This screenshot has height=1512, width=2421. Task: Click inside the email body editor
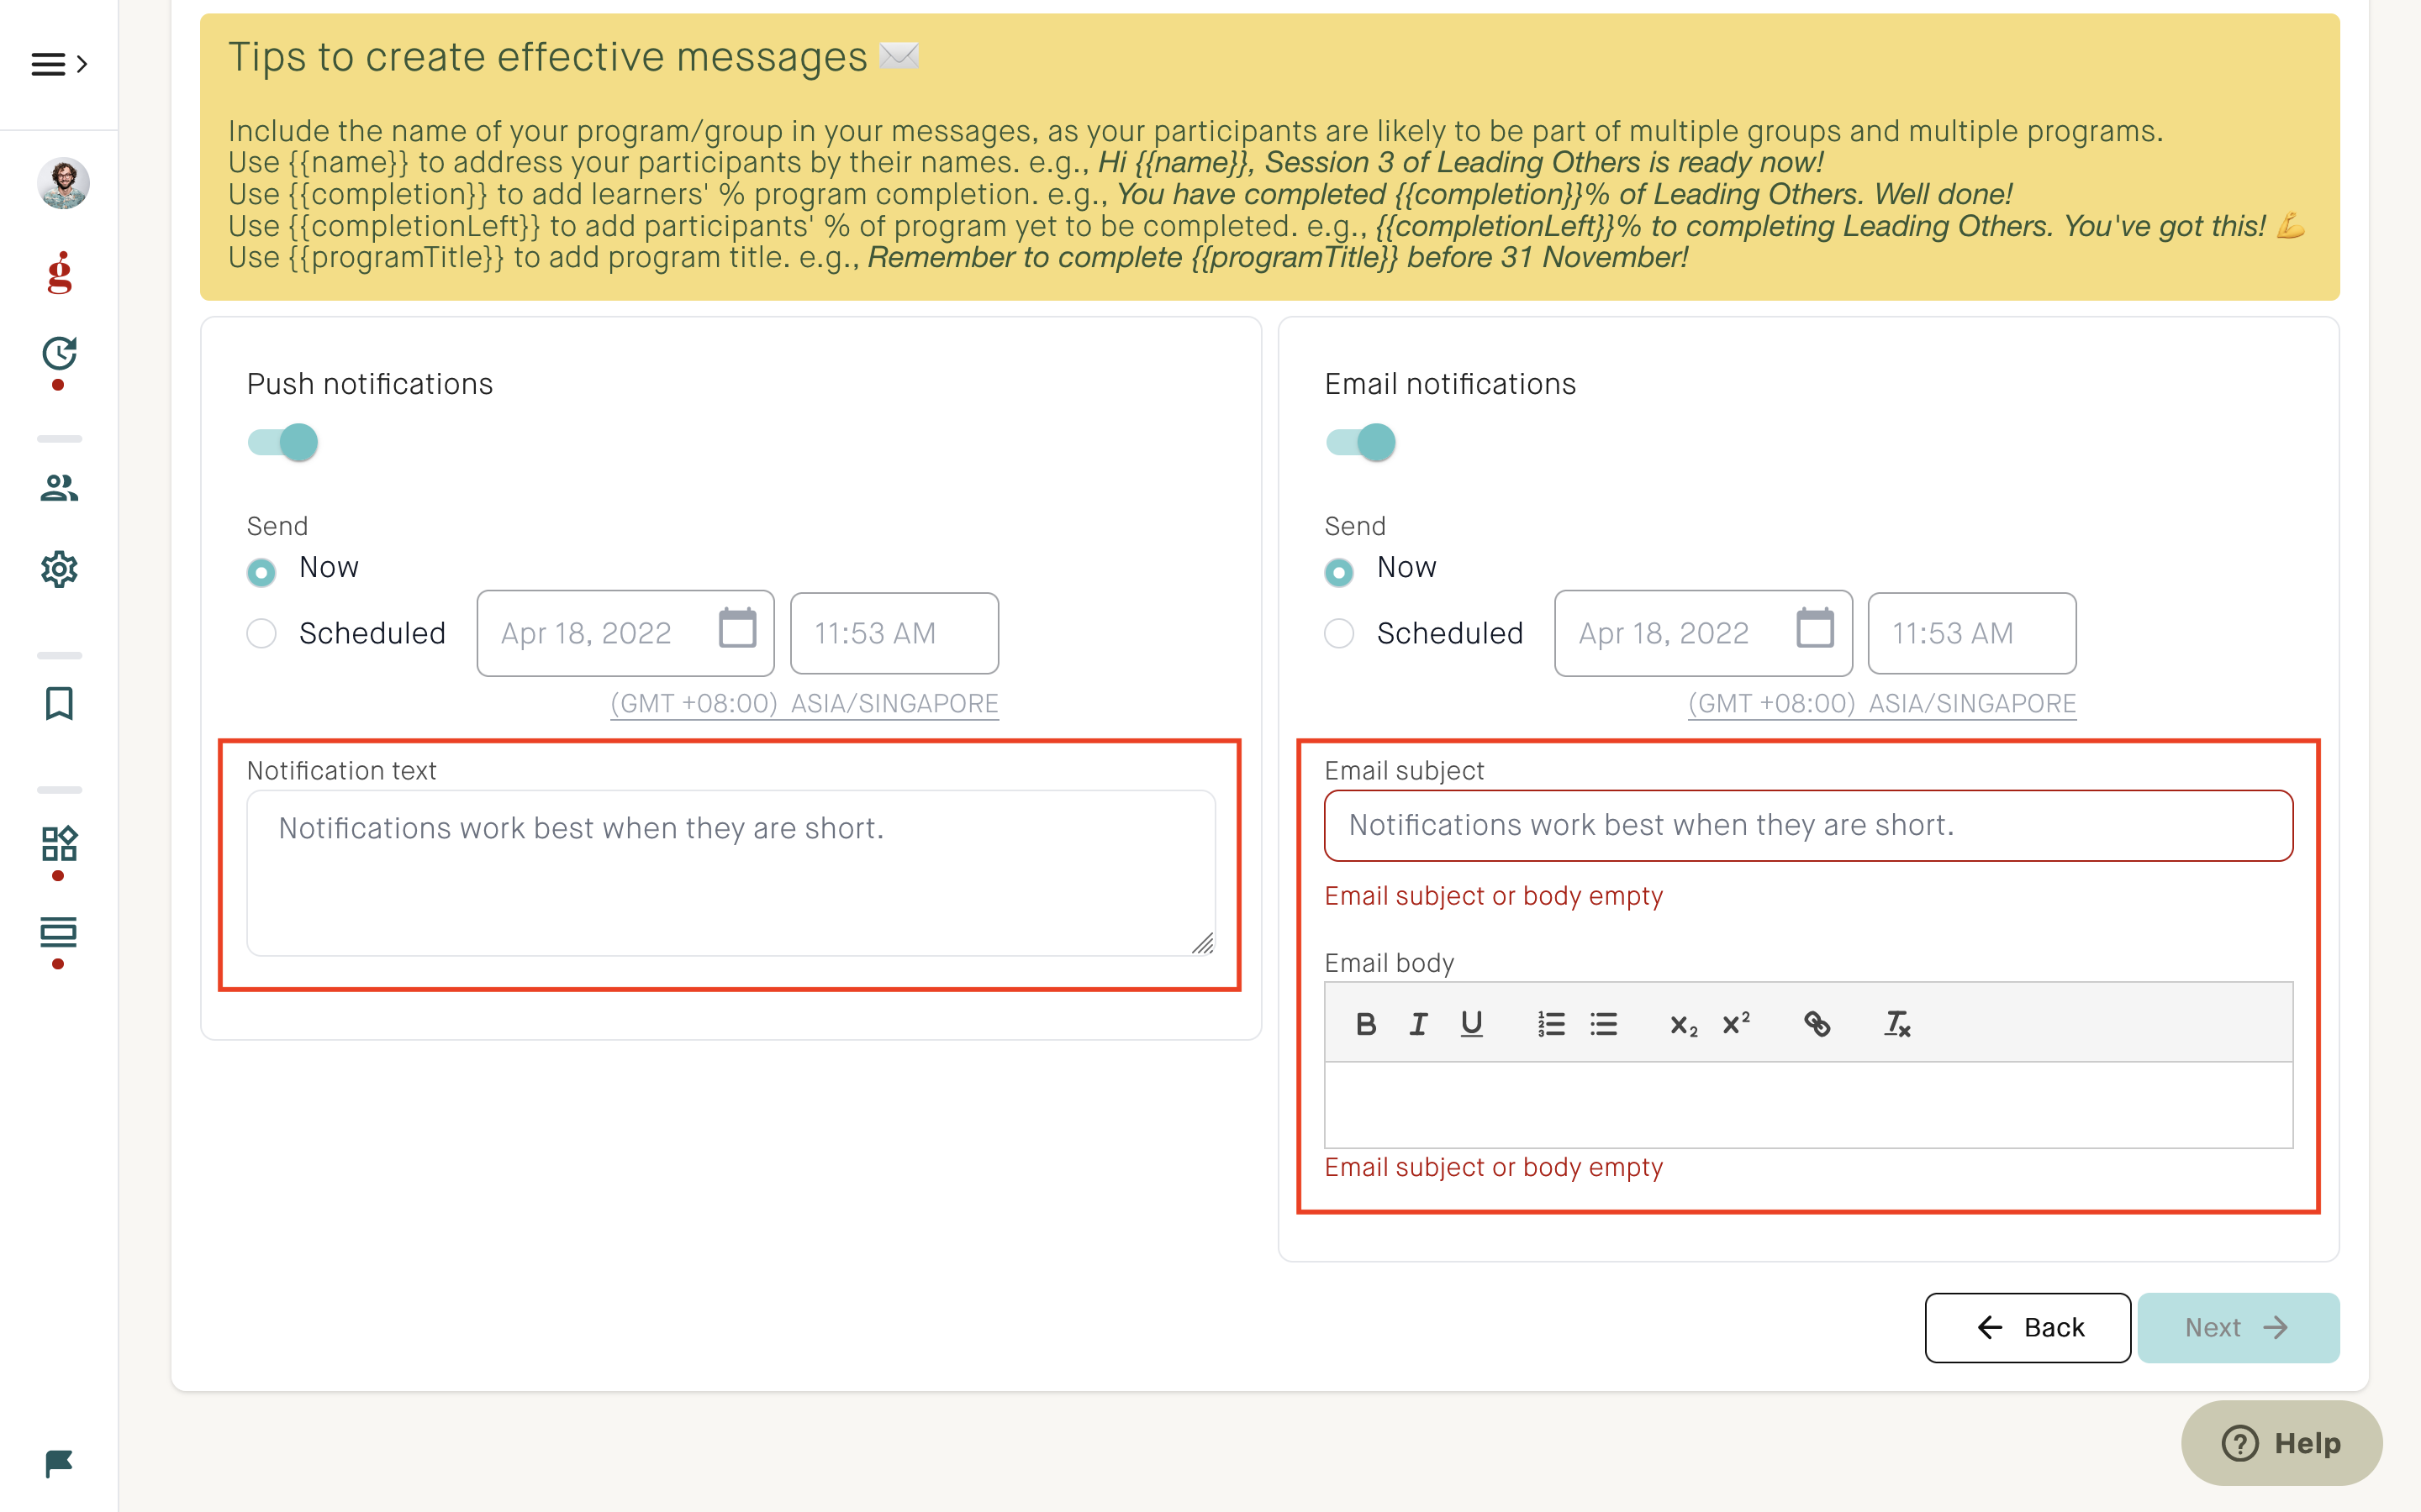(x=1809, y=1105)
